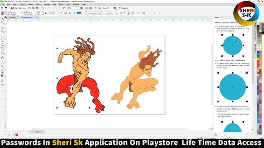Select the Transparency checkerboard tool

click(2, 76)
